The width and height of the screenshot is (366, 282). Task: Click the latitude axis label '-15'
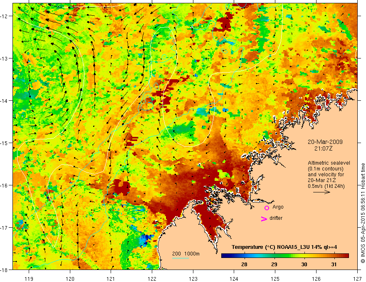tap(5, 143)
